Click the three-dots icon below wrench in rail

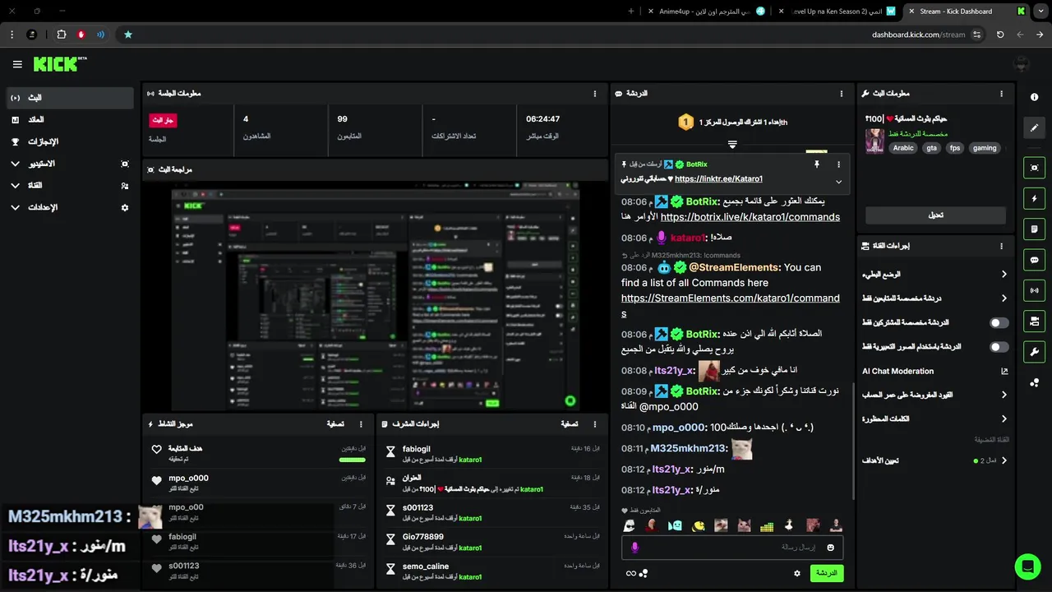[x=1034, y=382]
